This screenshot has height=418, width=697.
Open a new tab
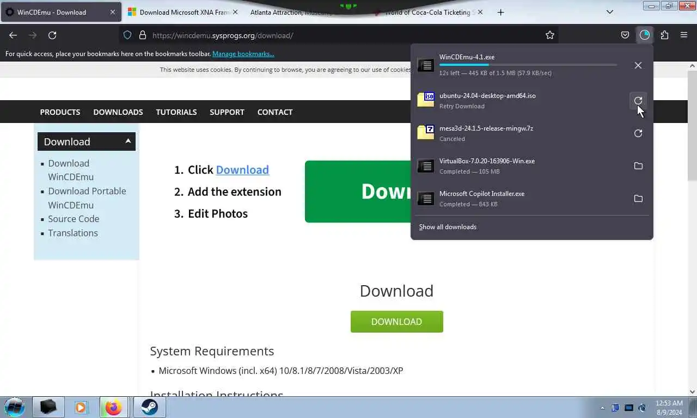point(500,12)
